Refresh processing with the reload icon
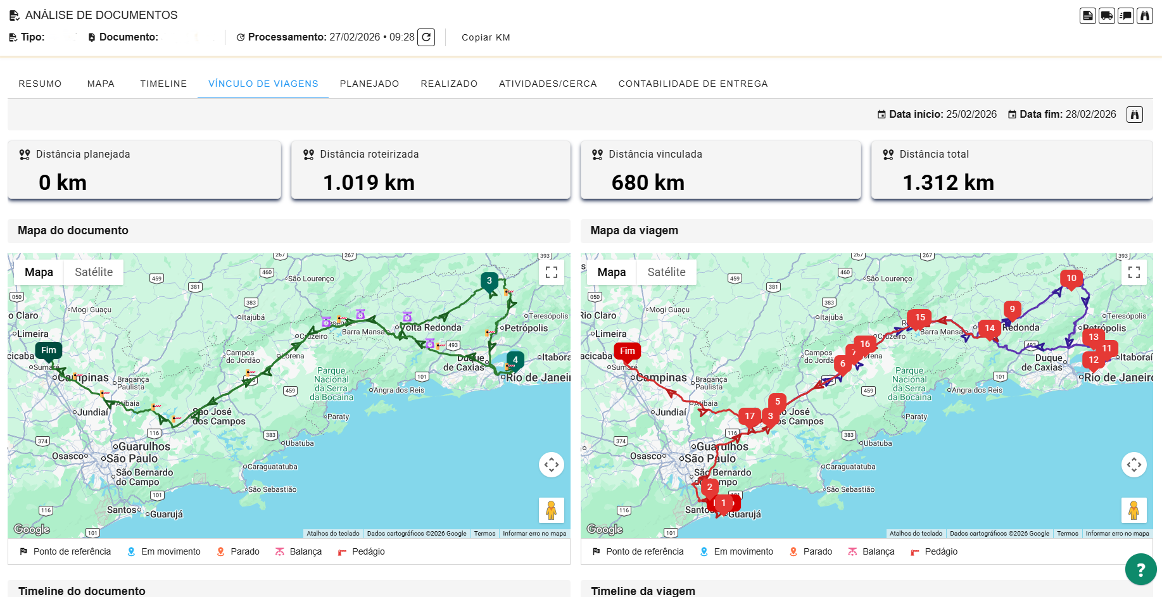 [x=426, y=37]
